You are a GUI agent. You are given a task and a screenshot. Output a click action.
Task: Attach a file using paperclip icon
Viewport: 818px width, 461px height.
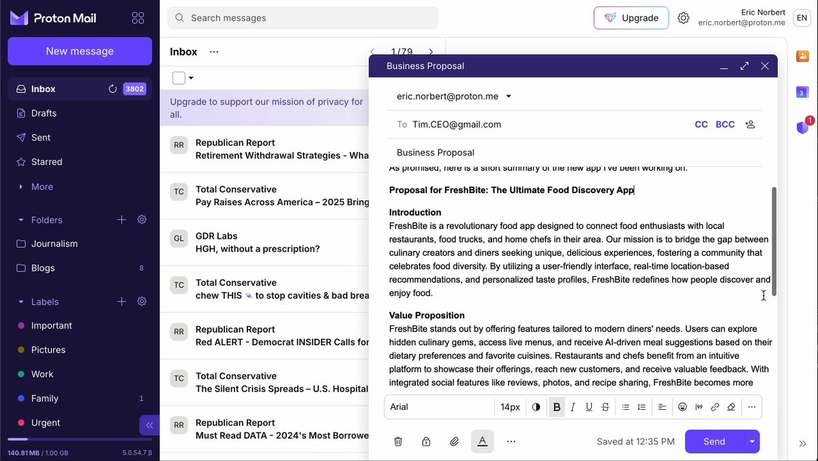pyautogui.click(x=455, y=441)
